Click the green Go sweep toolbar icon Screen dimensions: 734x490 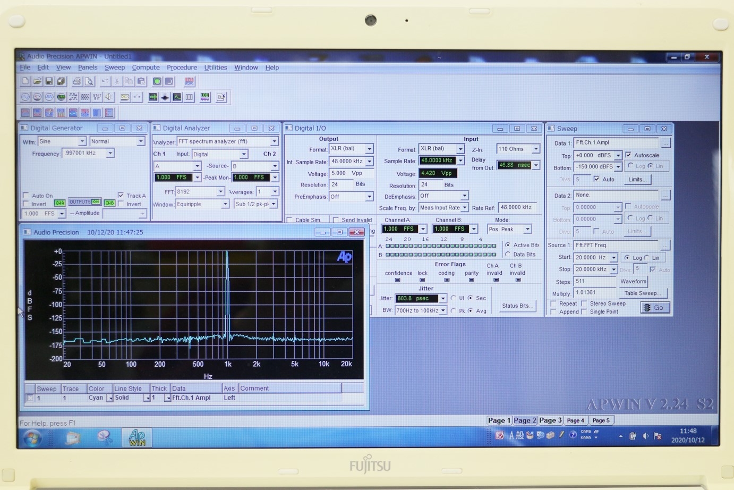tap(157, 81)
